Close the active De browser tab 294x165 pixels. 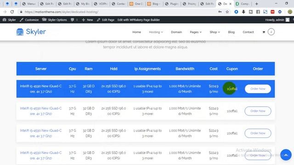click(x=231, y=4)
